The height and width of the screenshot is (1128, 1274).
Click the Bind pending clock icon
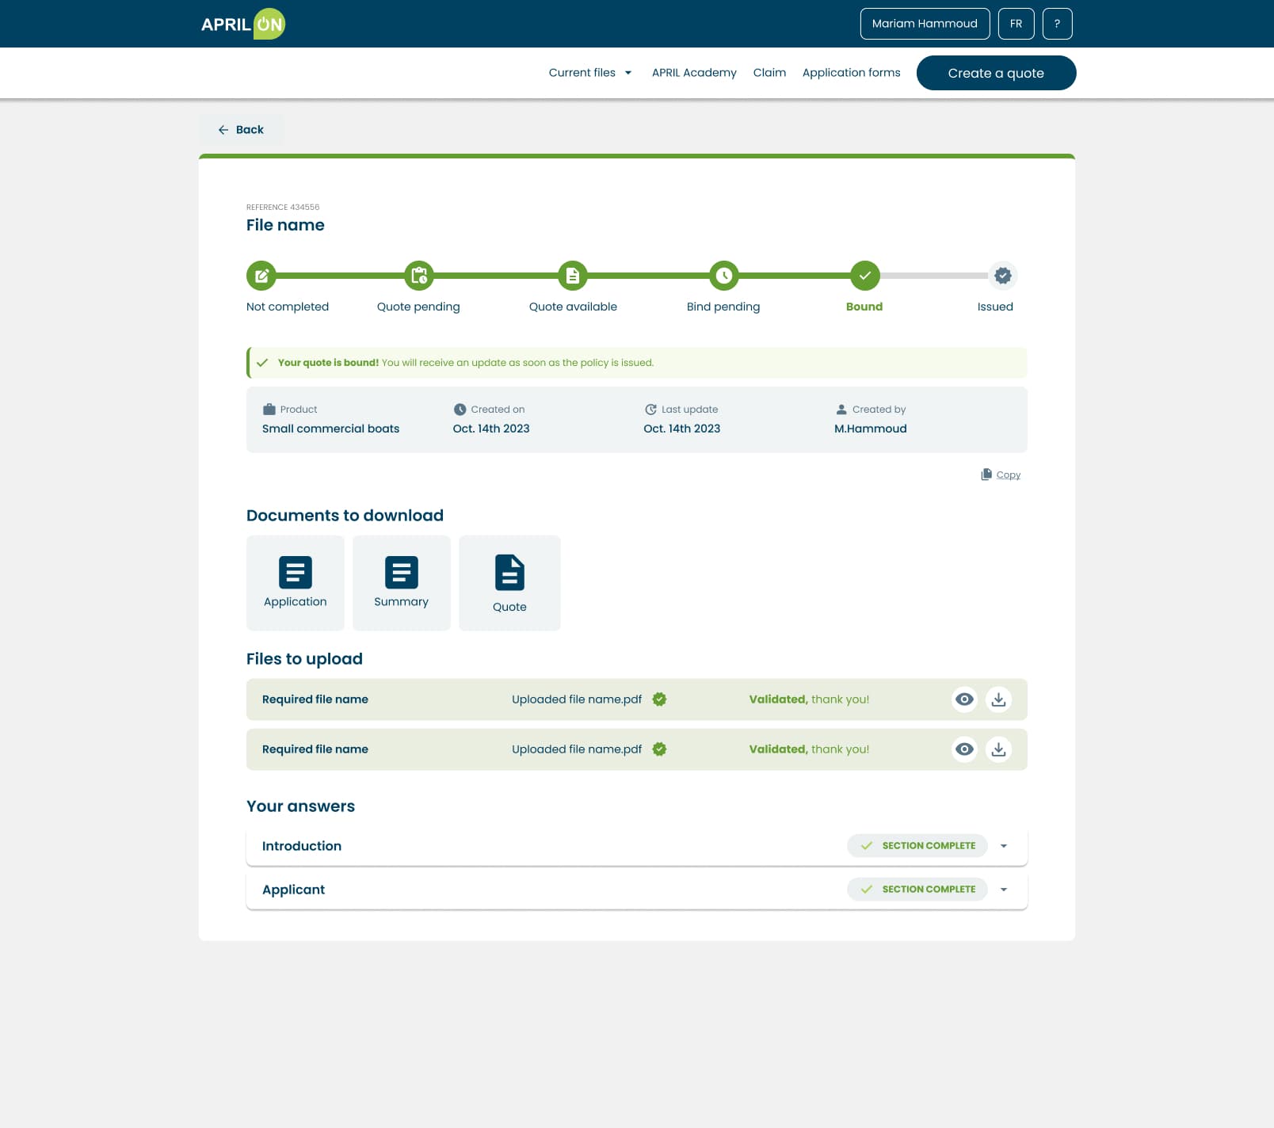click(723, 276)
